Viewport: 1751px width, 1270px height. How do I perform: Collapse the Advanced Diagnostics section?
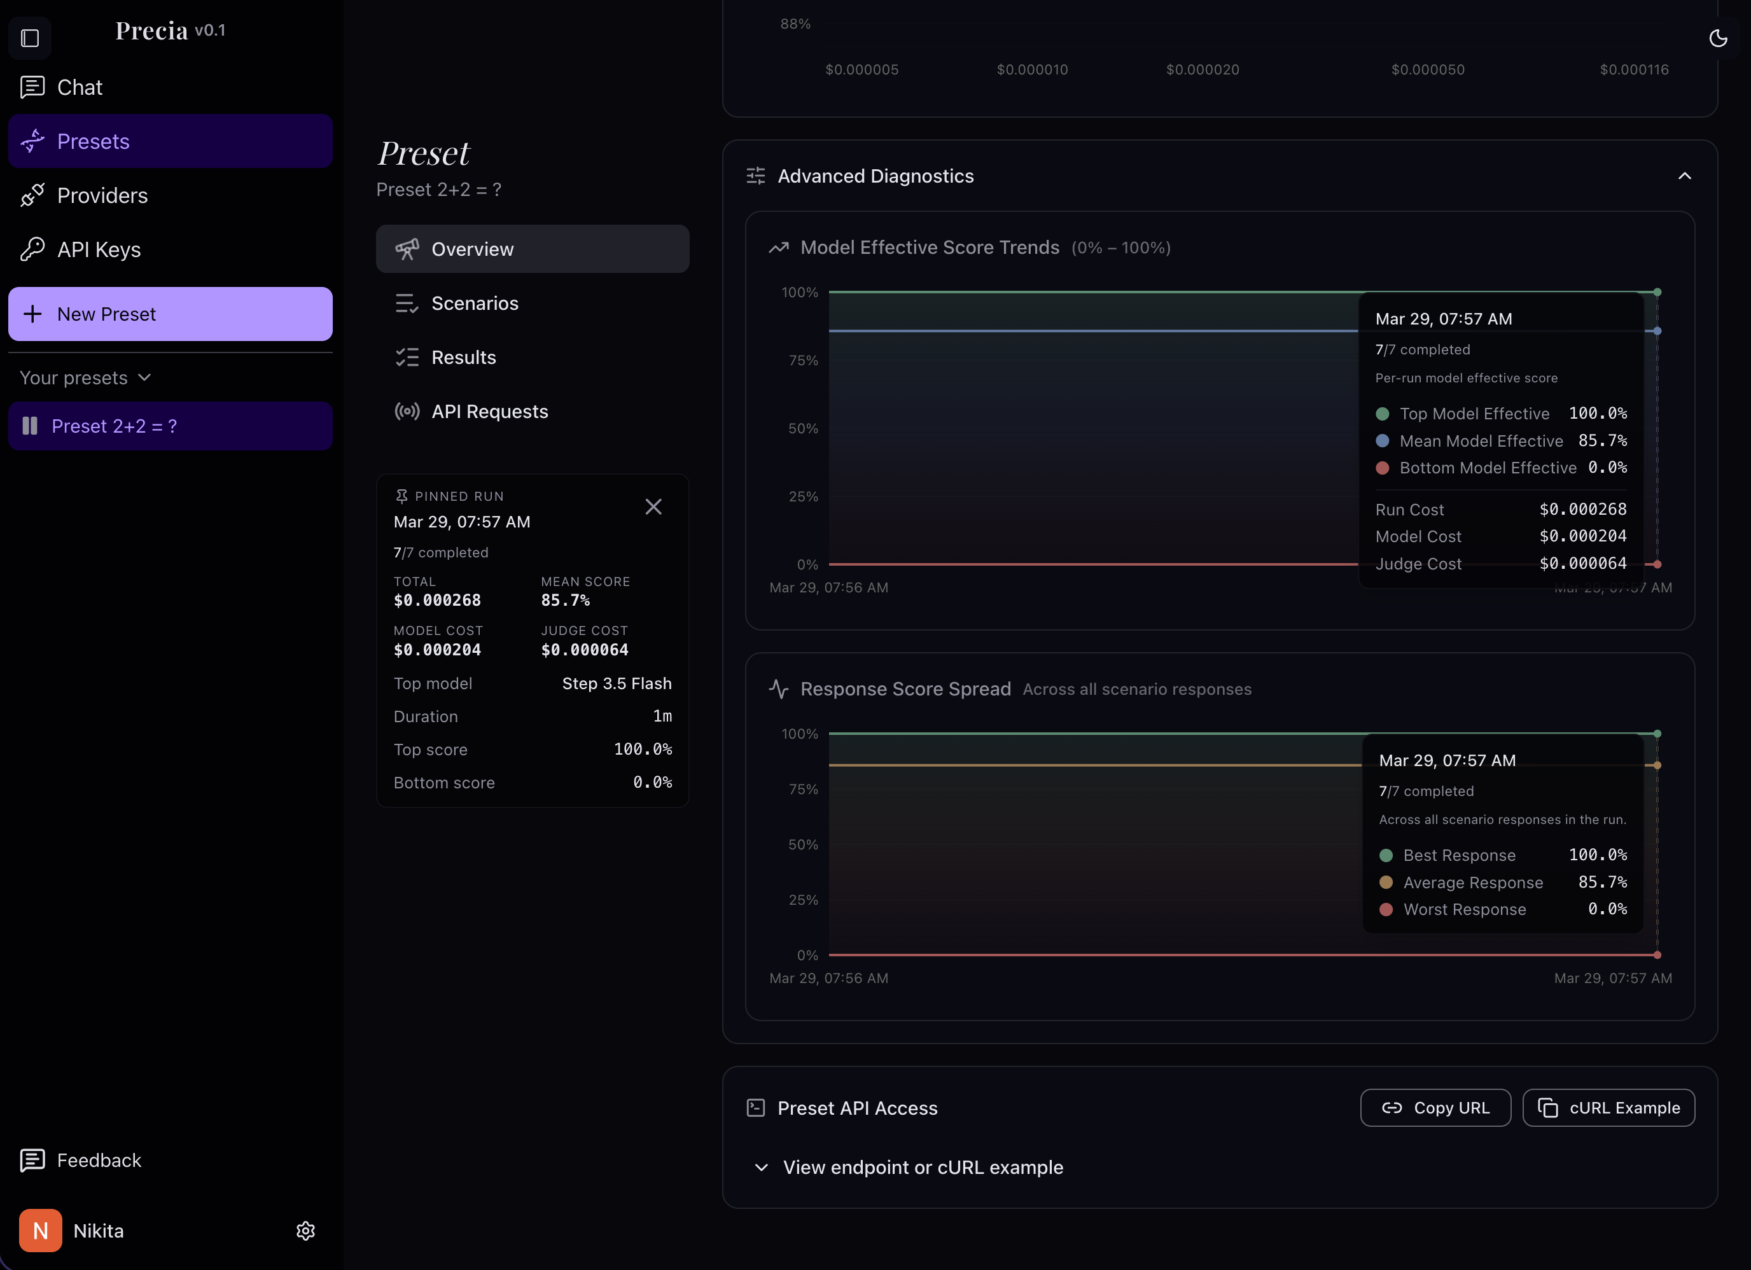[x=1685, y=176]
